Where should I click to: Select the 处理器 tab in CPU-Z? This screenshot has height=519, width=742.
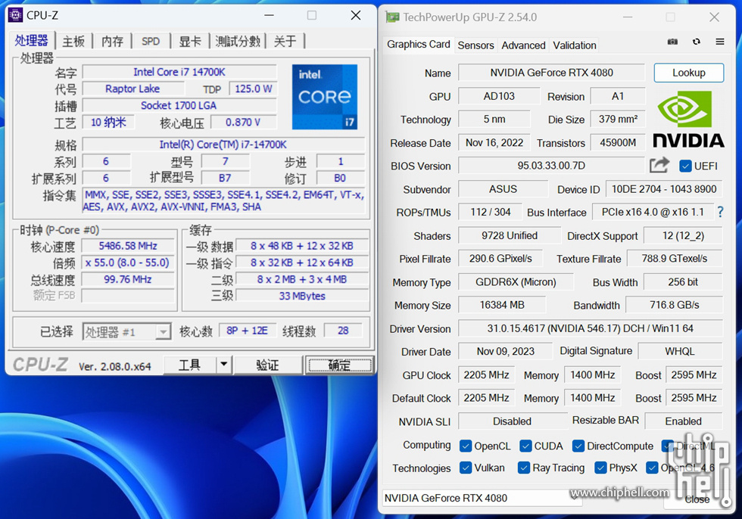pos(31,41)
